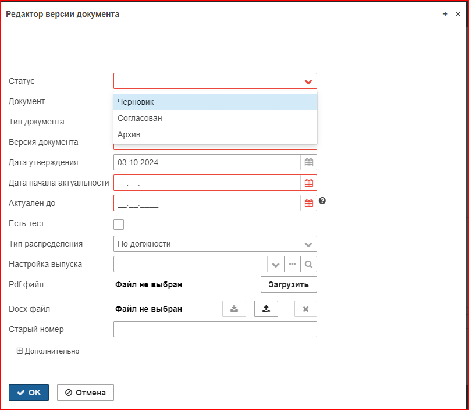Expand Тип распределения dropdown

pos(308,244)
